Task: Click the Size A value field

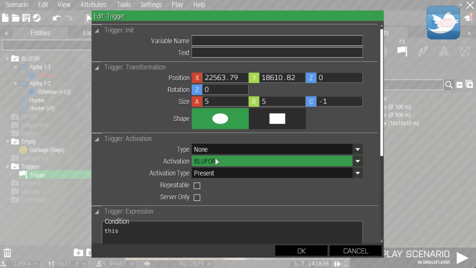Action: coord(225,101)
